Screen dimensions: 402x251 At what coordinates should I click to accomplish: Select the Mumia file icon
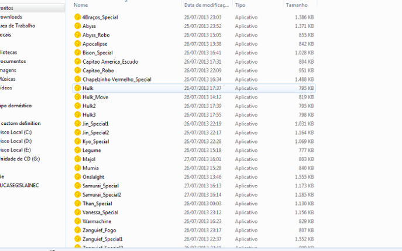(x=77, y=168)
